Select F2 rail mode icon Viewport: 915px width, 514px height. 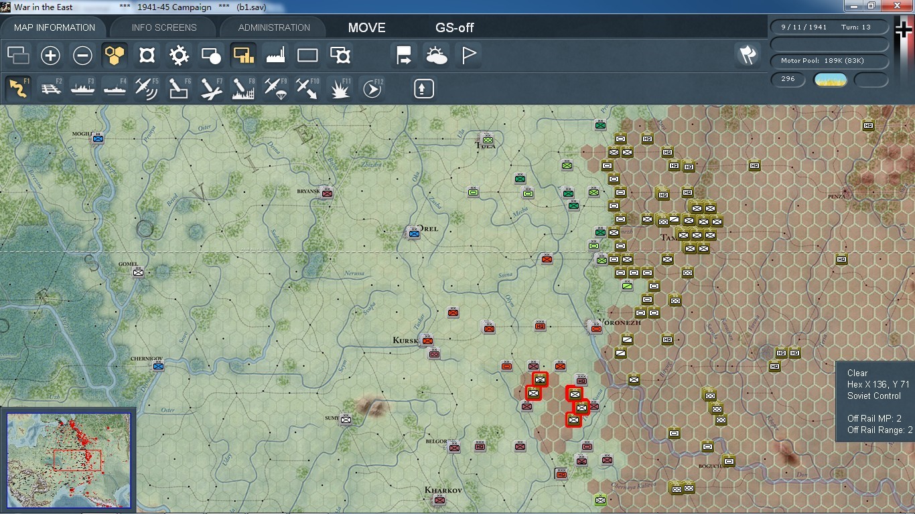[x=50, y=88]
